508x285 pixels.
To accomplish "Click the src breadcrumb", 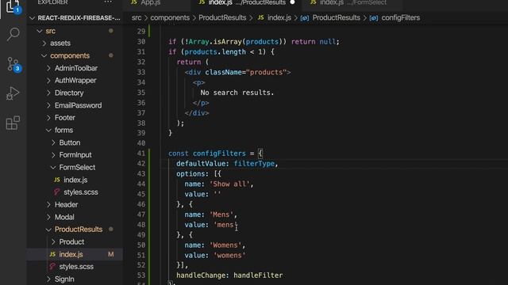I will click(137, 17).
